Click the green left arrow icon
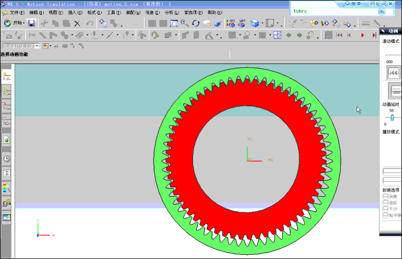 pyautogui.click(x=289, y=35)
